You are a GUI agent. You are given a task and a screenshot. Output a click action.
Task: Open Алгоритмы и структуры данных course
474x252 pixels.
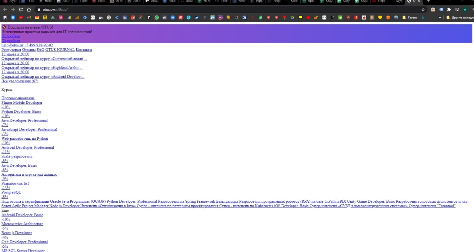29,175
